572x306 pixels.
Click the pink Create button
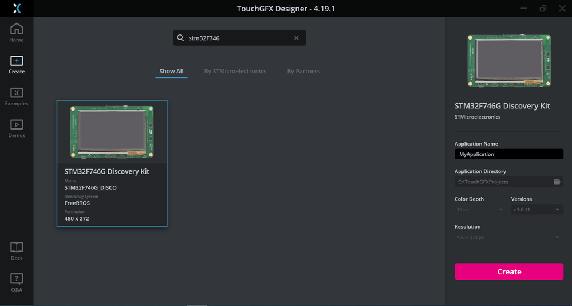coord(509,272)
